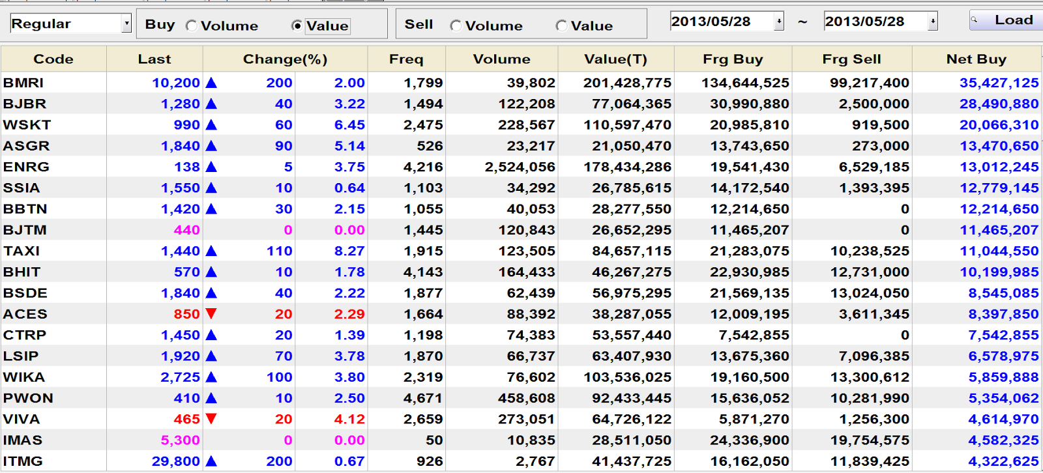
Task: Sort by the Frg Buy column header
Action: pyautogui.click(x=733, y=59)
